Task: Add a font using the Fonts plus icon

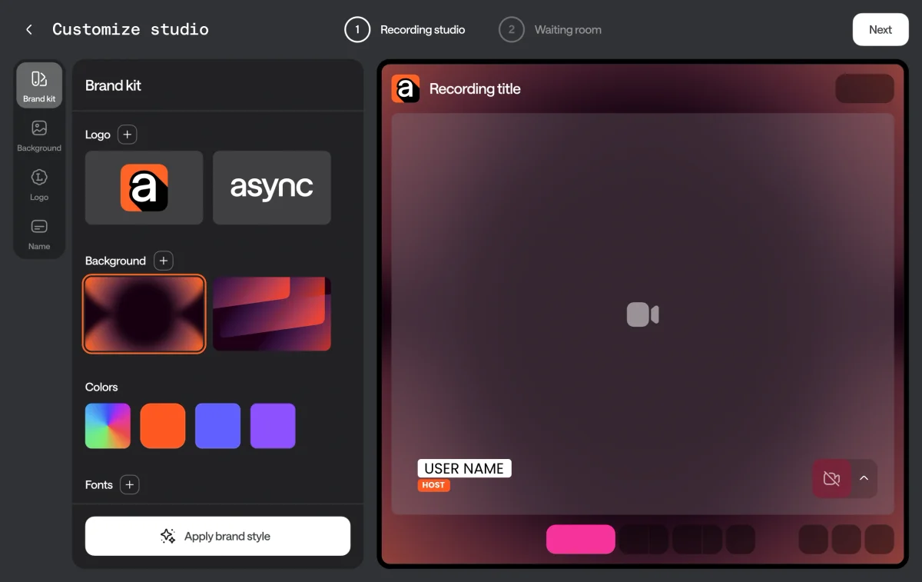Action: tap(129, 484)
